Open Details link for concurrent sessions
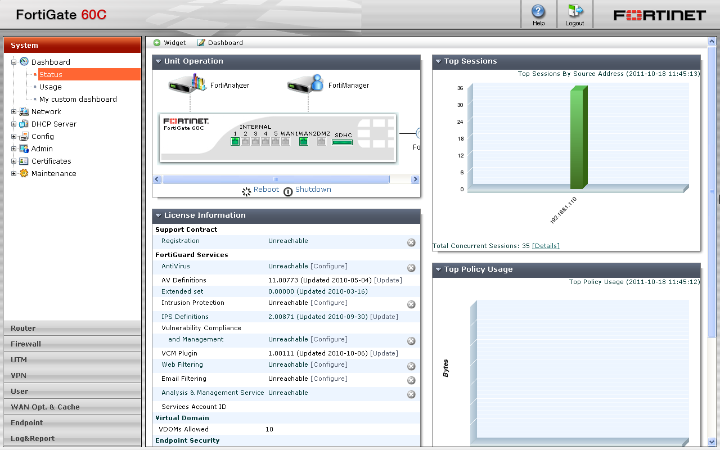The width and height of the screenshot is (720, 450). (x=546, y=246)
